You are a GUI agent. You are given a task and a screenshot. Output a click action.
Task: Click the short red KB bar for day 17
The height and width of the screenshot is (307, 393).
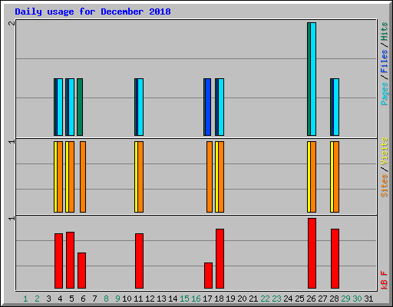[x=208, y=276]
